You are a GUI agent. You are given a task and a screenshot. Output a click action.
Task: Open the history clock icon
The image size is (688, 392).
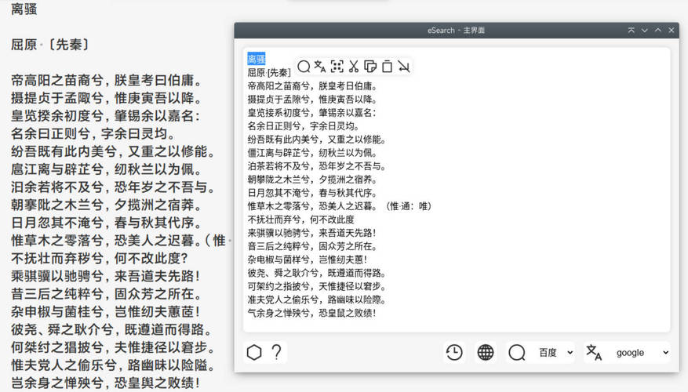tap(453, 353)
